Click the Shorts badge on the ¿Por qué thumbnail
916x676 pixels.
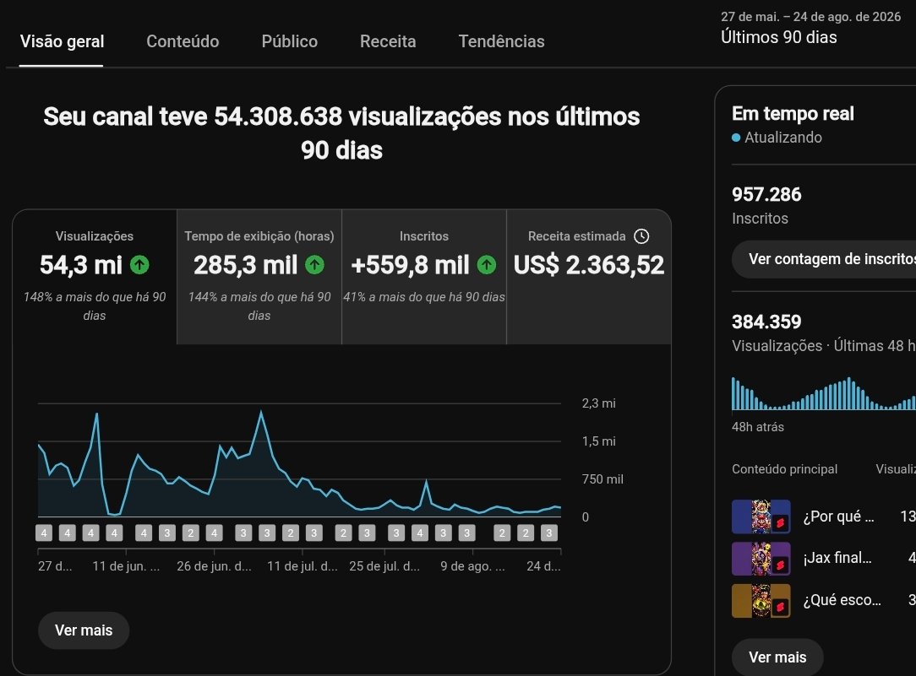coord(780,522)
